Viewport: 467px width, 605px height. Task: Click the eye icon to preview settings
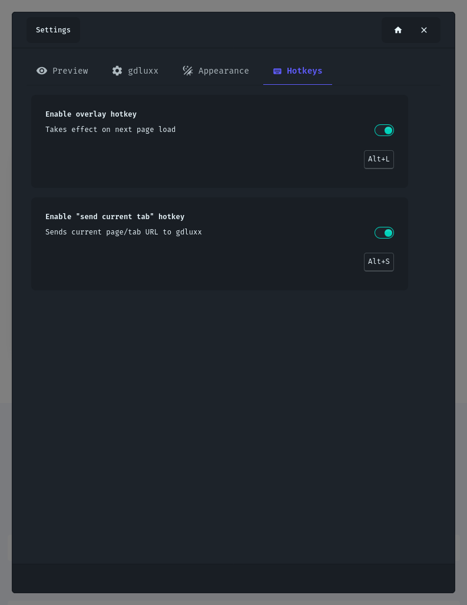click(x=42, y=71)
